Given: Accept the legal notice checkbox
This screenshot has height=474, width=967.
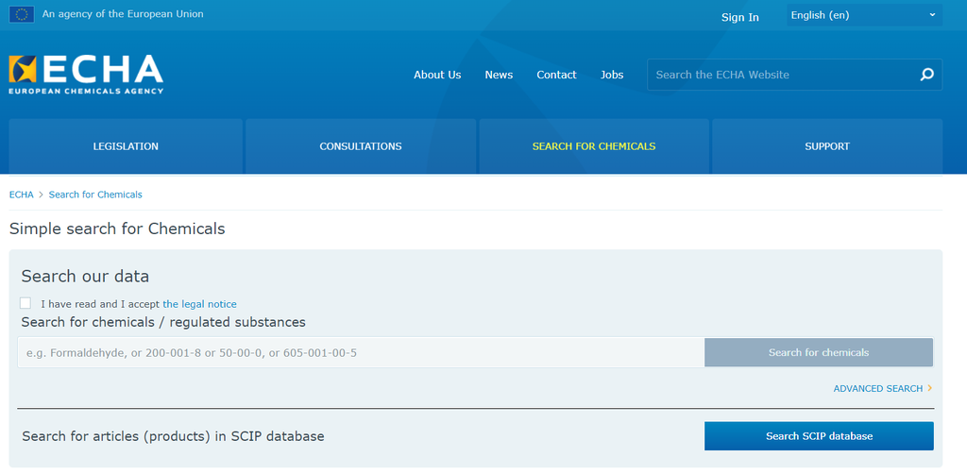Looking at the screenshot, I should [x=25, y=303].
